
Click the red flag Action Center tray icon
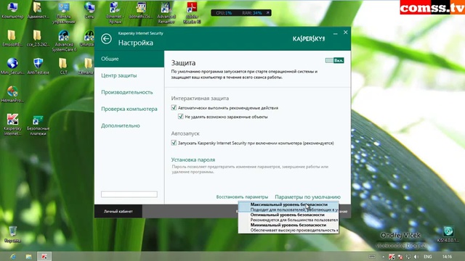click(400, 257)
